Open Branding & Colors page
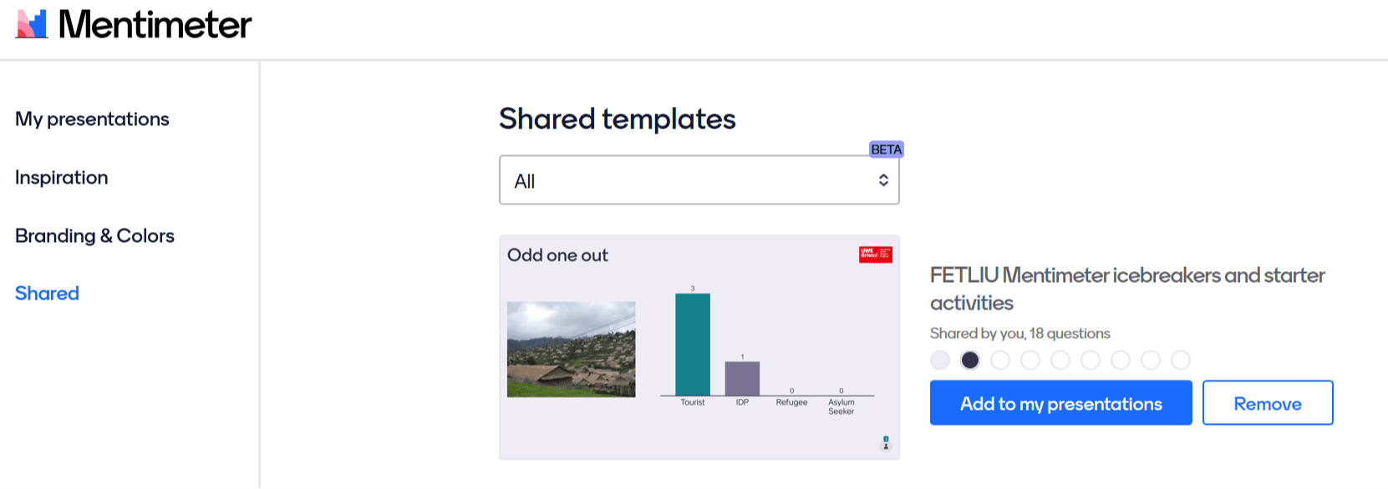The image size is (1388, 489). 94,236
